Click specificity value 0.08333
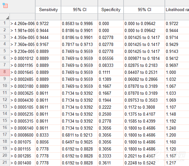This screenshot has height=166, width=189. 111,65
